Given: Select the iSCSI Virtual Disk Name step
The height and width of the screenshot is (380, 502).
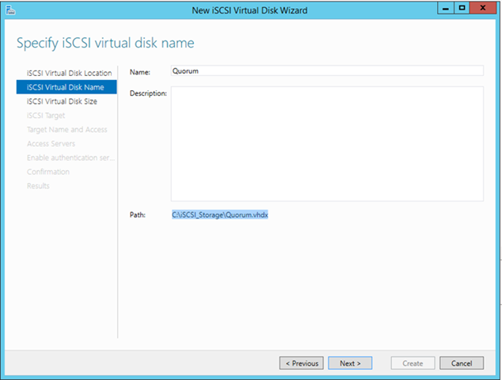Looking at the screenshot, I should pos(65,87).
